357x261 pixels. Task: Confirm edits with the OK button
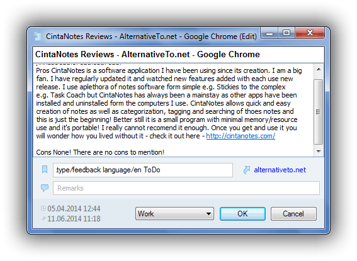click(x=242, y=213)
